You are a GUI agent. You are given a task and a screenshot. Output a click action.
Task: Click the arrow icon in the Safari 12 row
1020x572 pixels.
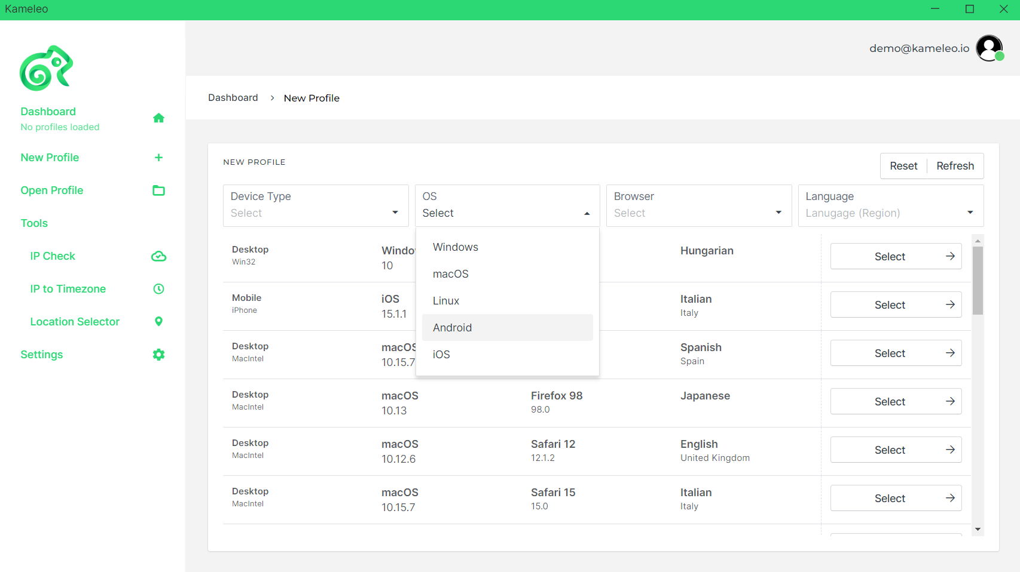click(950, 450)
